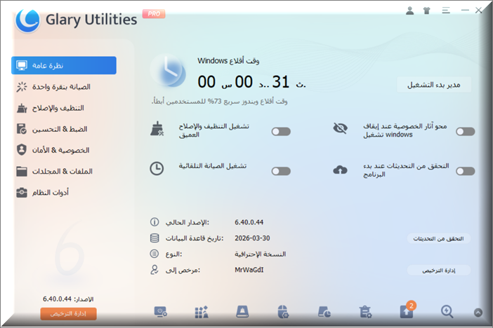Click the deep clean broom icon

coord(157,129)
